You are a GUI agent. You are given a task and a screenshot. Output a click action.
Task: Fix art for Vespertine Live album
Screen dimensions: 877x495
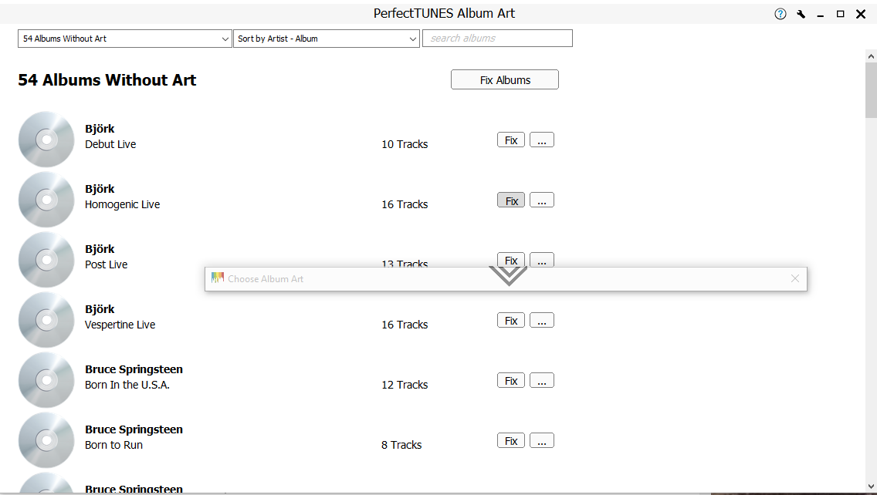(x=511, y=321)
